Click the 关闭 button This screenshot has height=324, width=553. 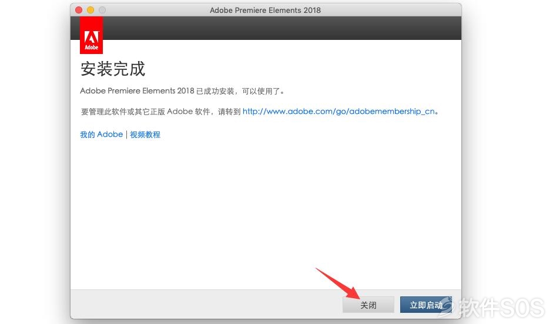pos(368,305)
